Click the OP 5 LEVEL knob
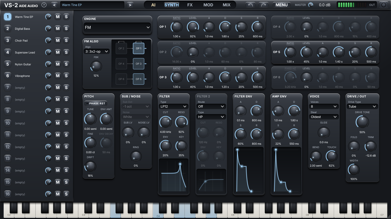The height and width of the screenshot is (219, 391). coord(306,52)
